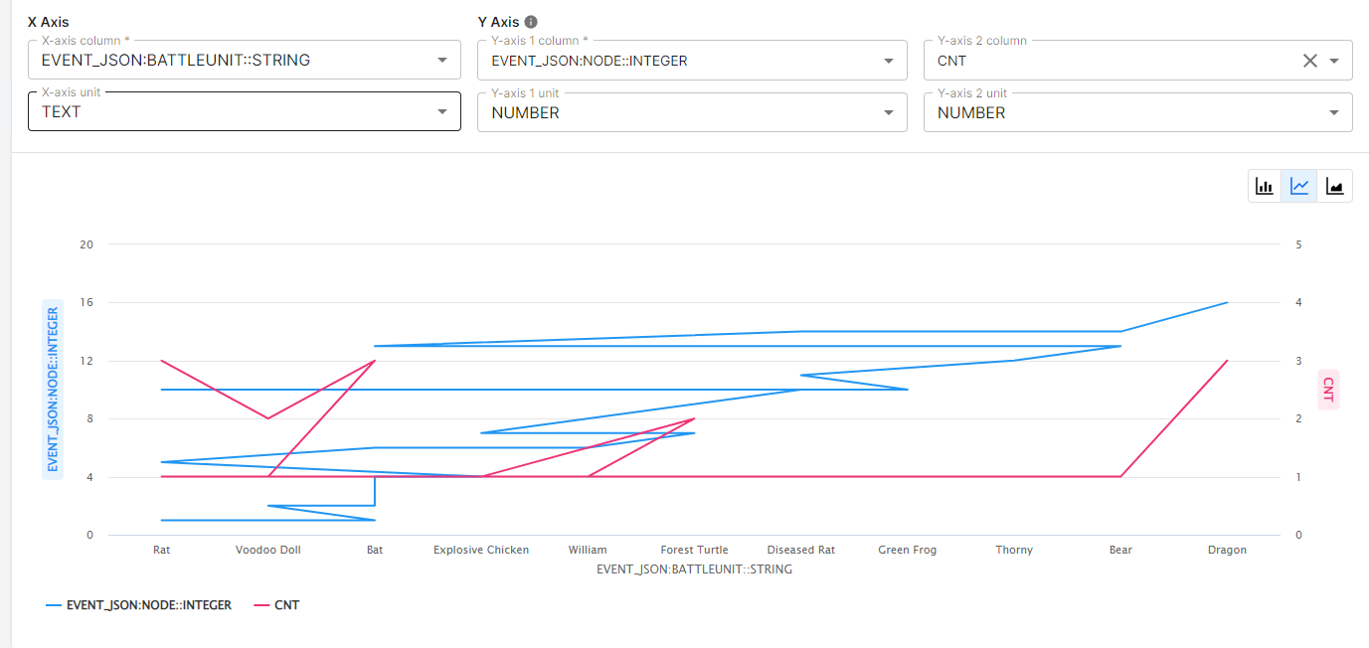Click the pink CNT right axis label
The height and width of the screenshot is (648, 1369).
[x=1327, y=390]
